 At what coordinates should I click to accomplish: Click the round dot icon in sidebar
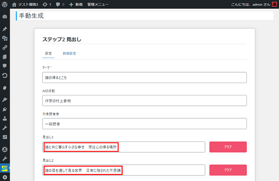point(5,88)
